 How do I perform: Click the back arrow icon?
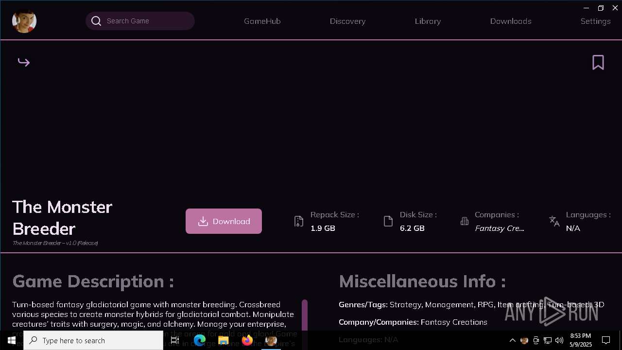(24, 62)
